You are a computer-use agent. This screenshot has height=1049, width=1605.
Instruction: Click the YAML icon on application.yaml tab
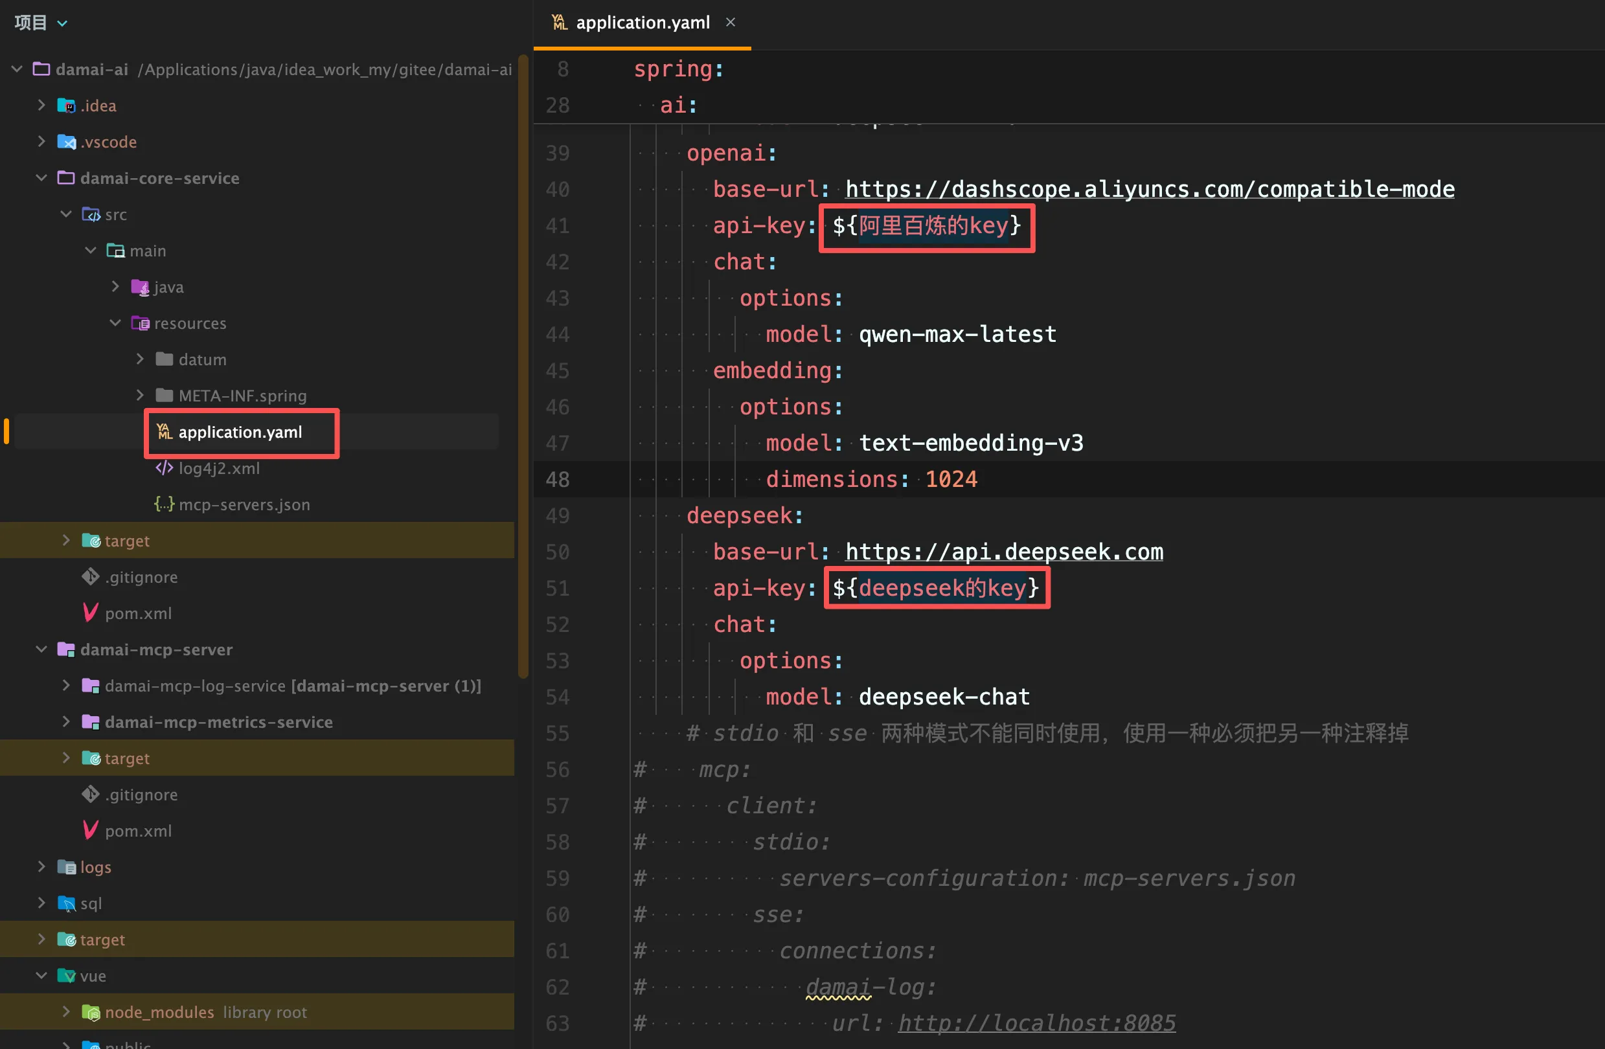(x=559, y=23)
